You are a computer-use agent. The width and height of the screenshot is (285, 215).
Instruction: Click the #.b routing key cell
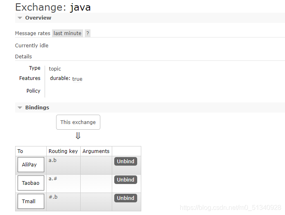tap(63, 202)
